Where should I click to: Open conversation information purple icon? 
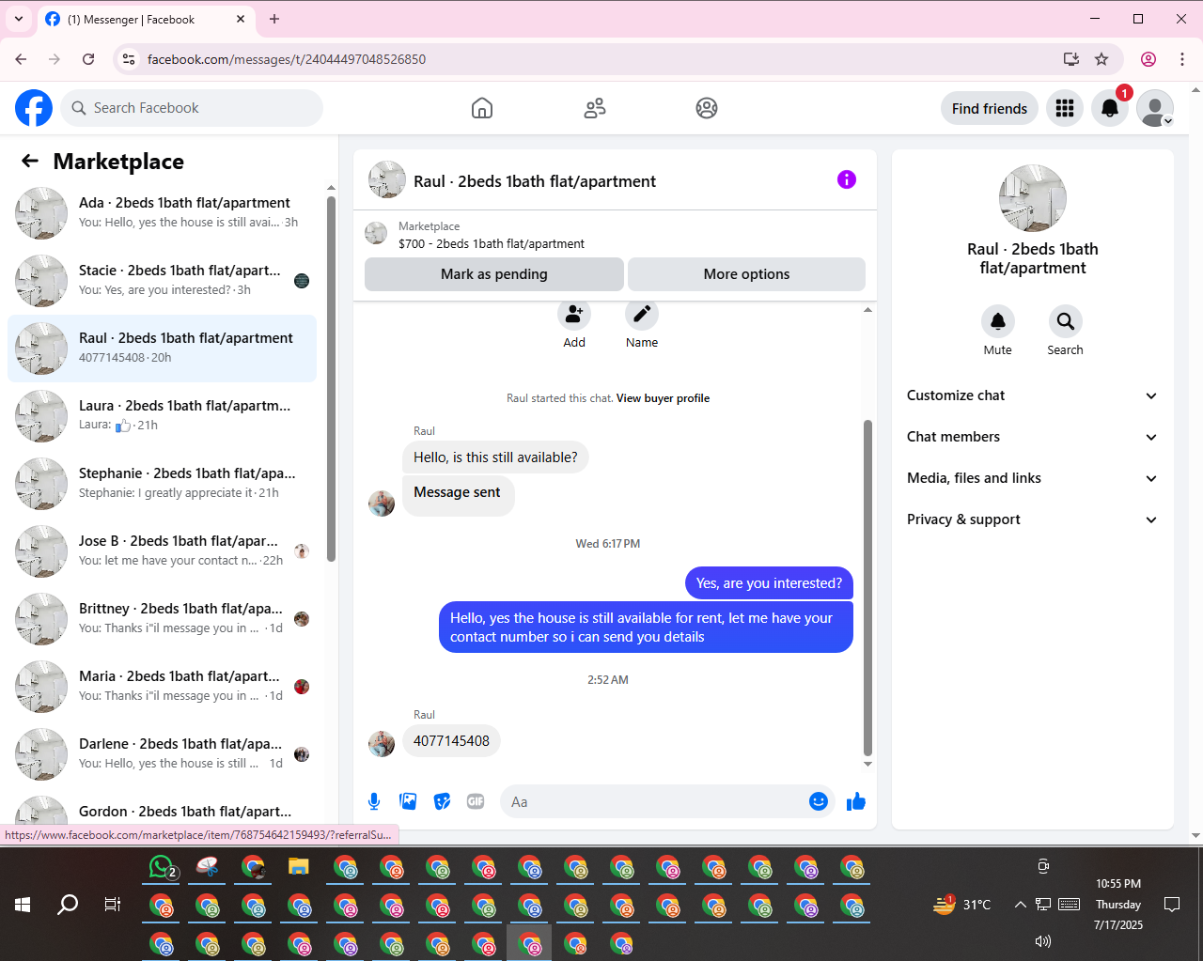coord(847,179)
